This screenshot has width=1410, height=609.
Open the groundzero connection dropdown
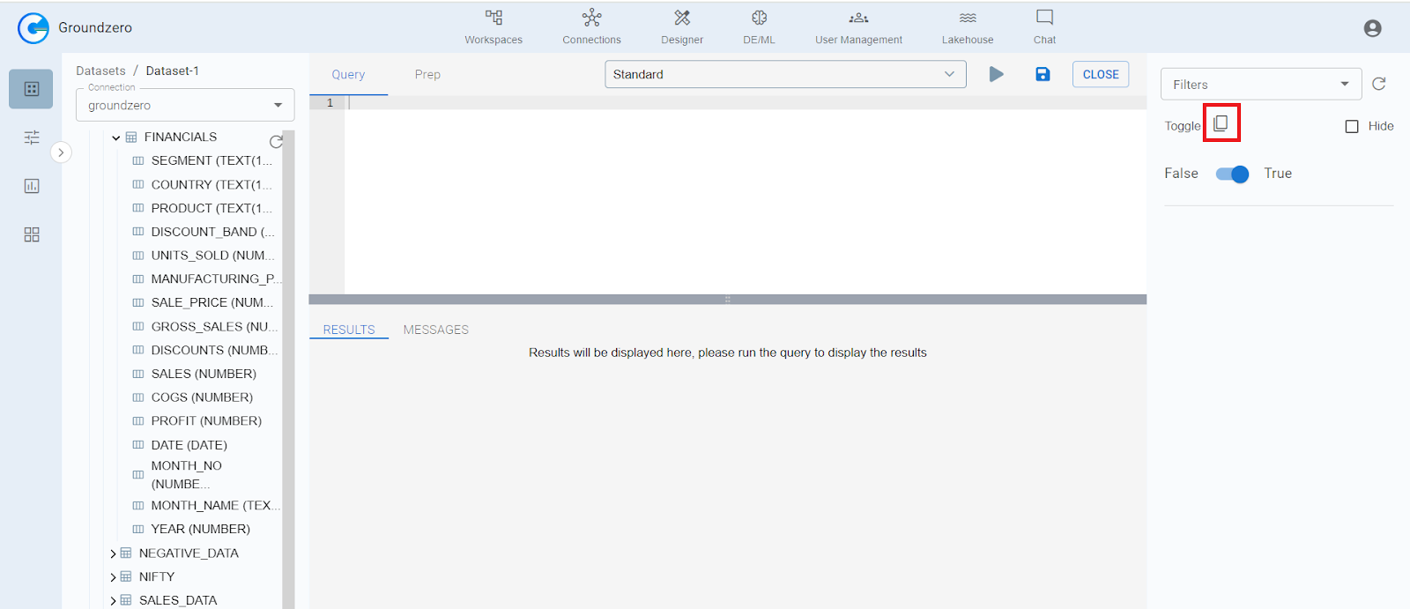coord(185,105)
